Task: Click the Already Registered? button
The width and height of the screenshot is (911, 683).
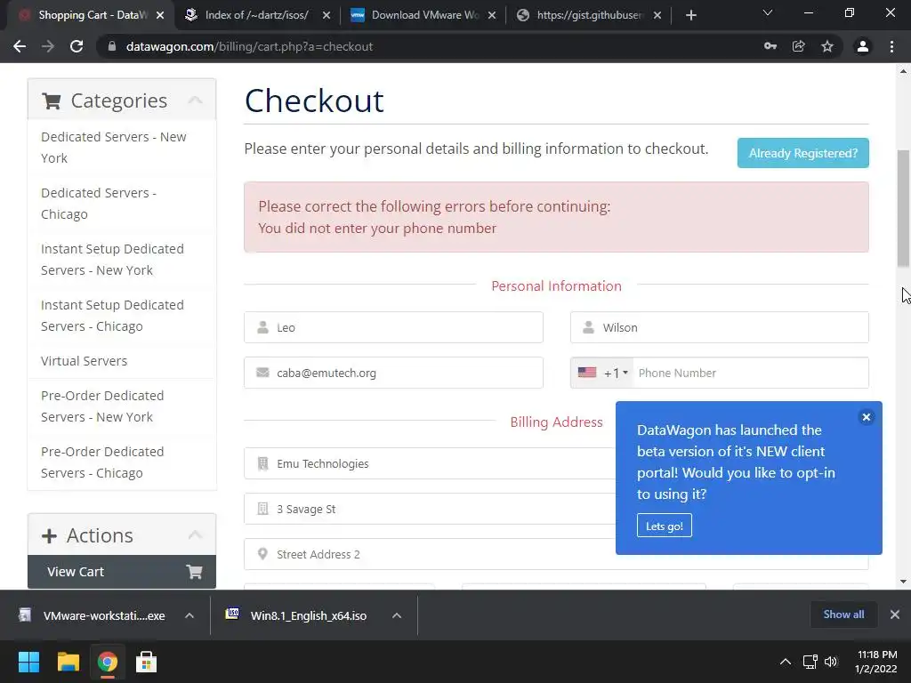Action: tap(803, 153)
